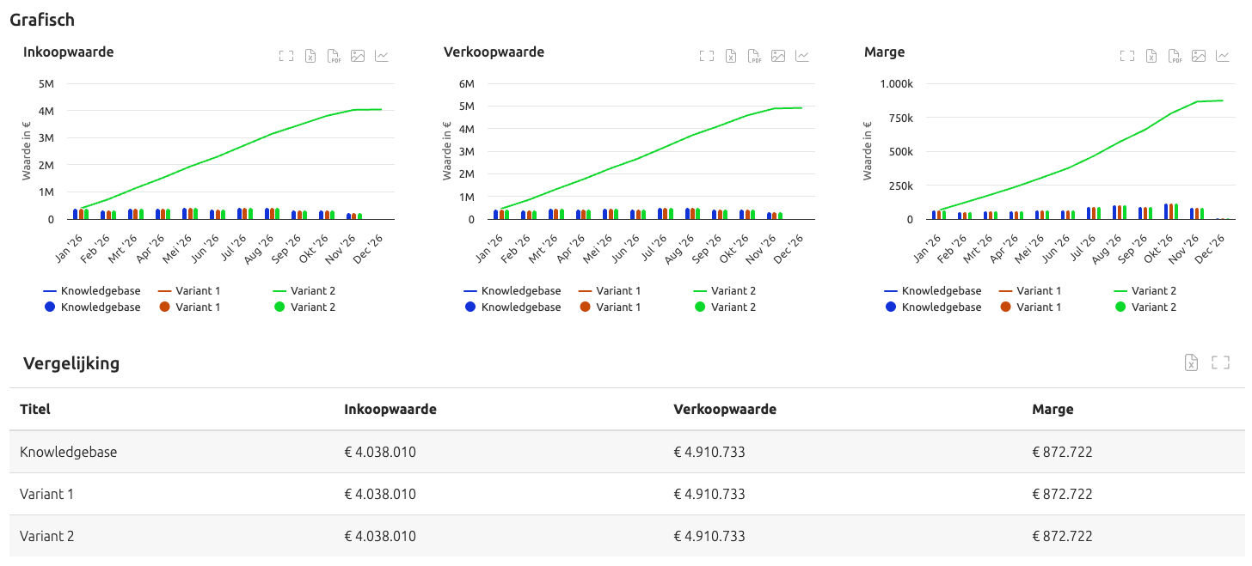Save Verkoopwaarde chart as image
The image size is (1252, 566).
(778, 56)
